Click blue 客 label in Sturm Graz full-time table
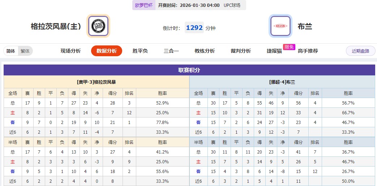 click(x=13, y=123)
